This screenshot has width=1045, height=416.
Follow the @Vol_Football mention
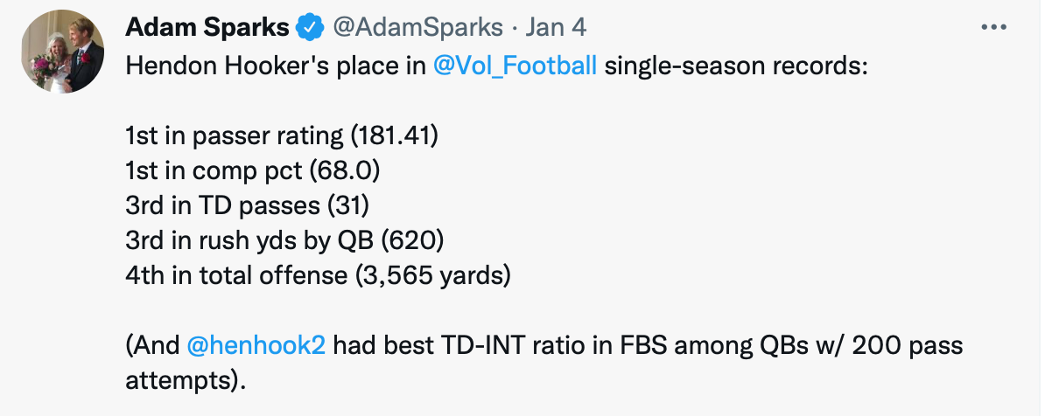(515, 66)
